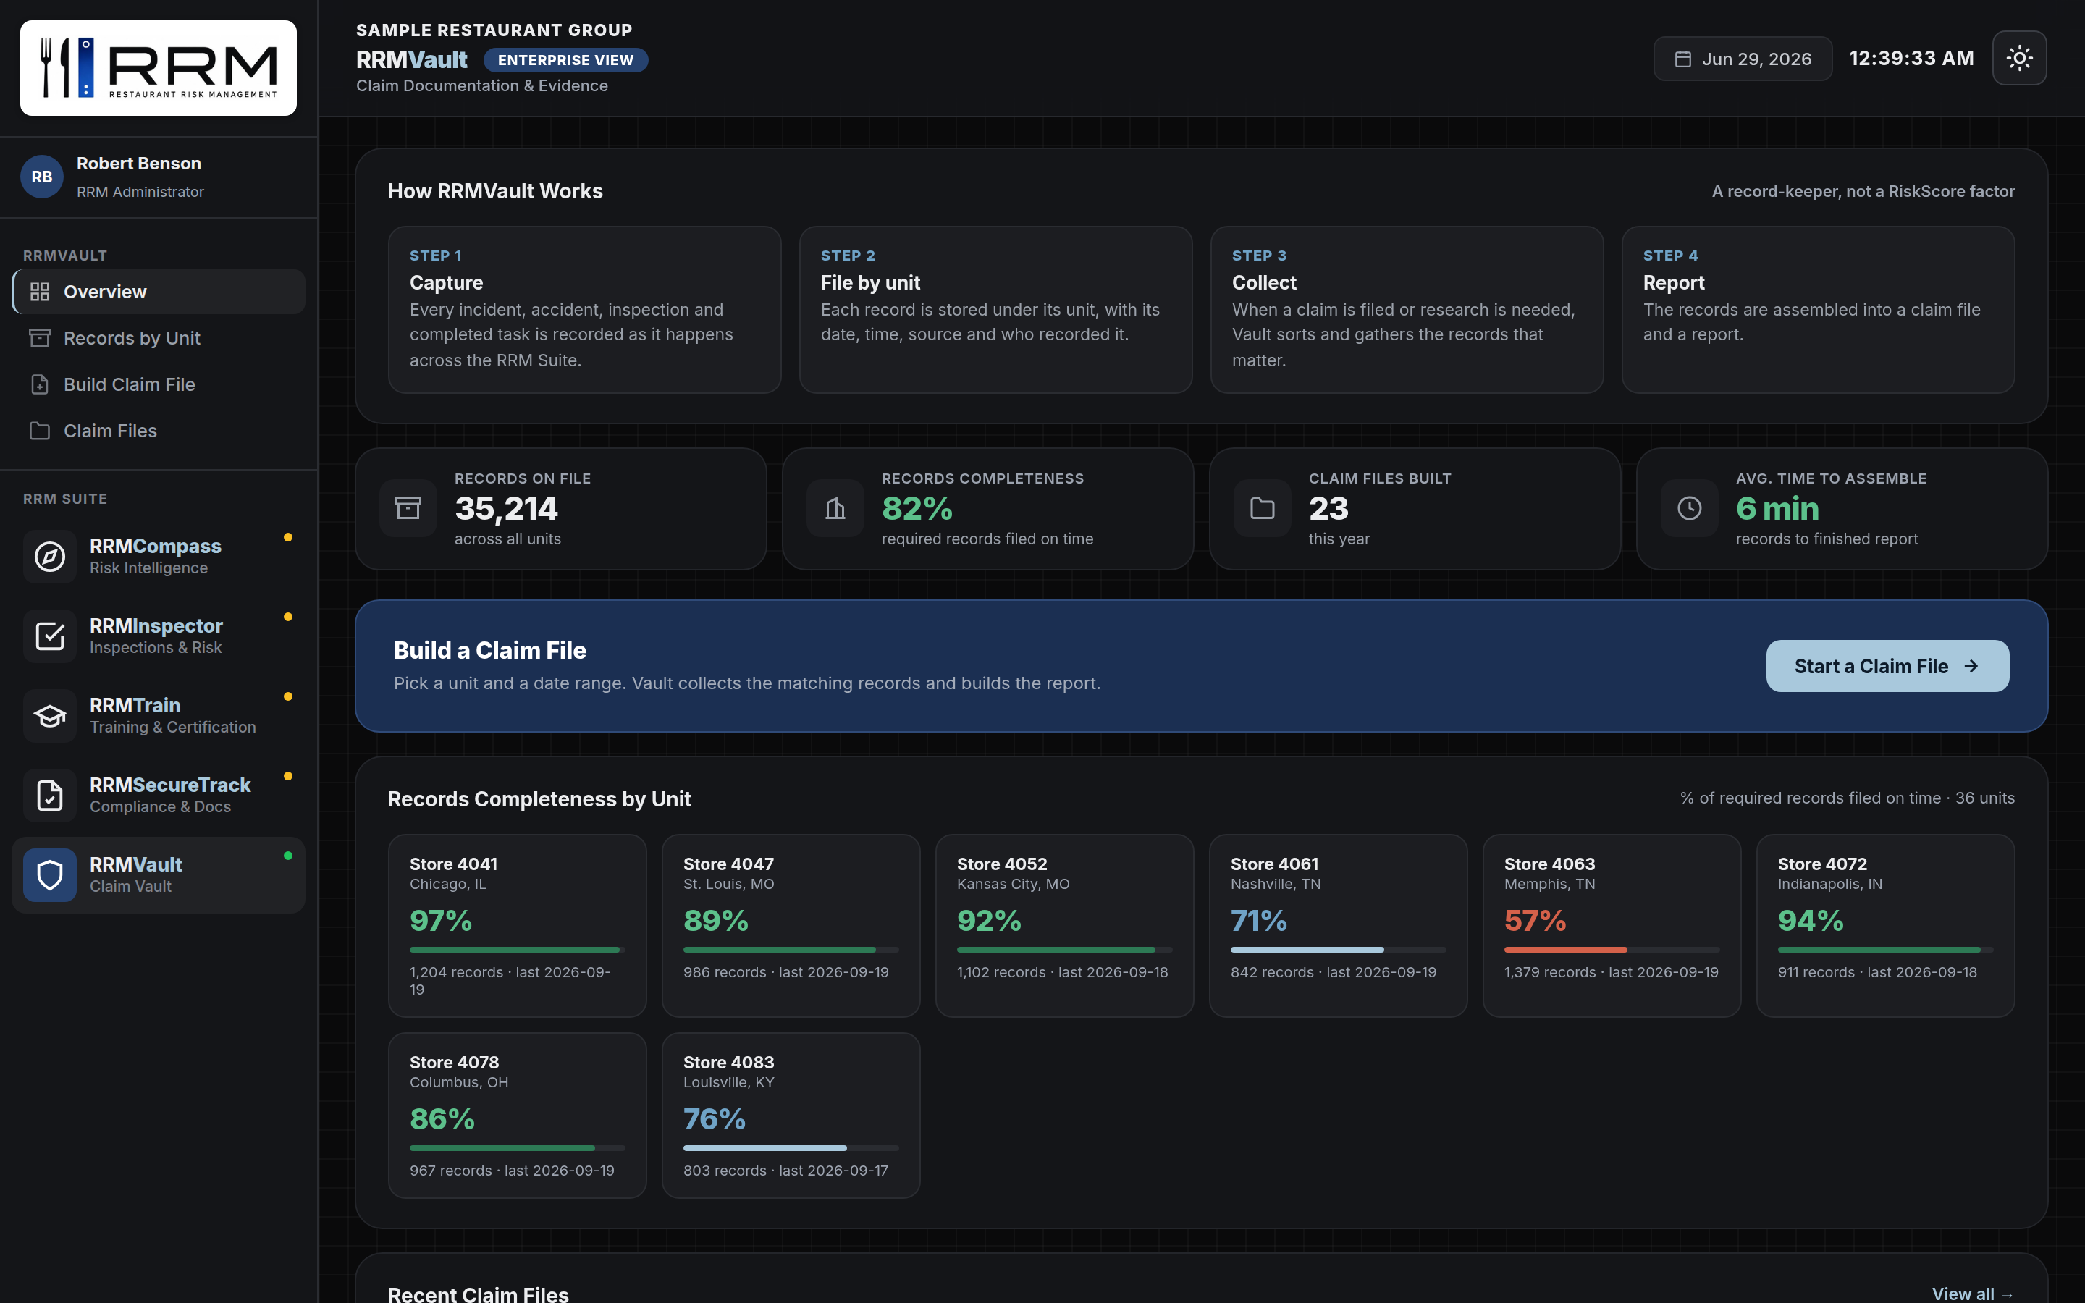
Task: Open the RRMInspector checkbox icon
Action: click(x=50, y=636)
